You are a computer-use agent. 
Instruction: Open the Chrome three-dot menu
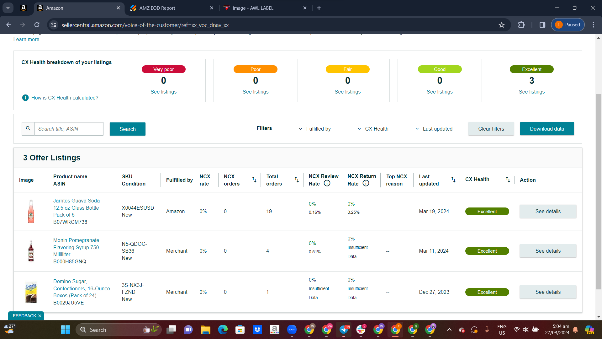pos(593,25)
